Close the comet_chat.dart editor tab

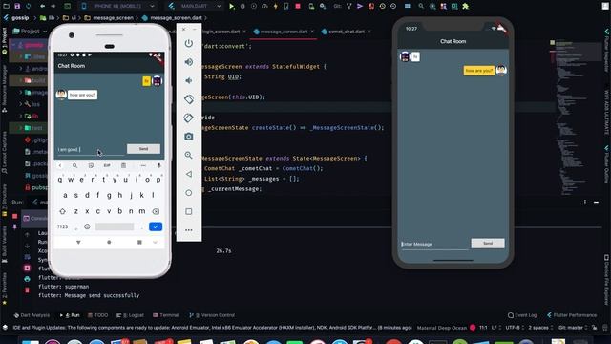(x=369, y=32)
